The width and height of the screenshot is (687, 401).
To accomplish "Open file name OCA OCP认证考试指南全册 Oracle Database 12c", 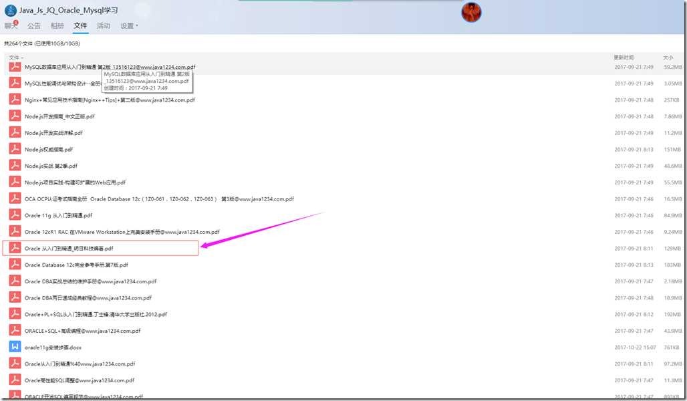I will point(159,199).
